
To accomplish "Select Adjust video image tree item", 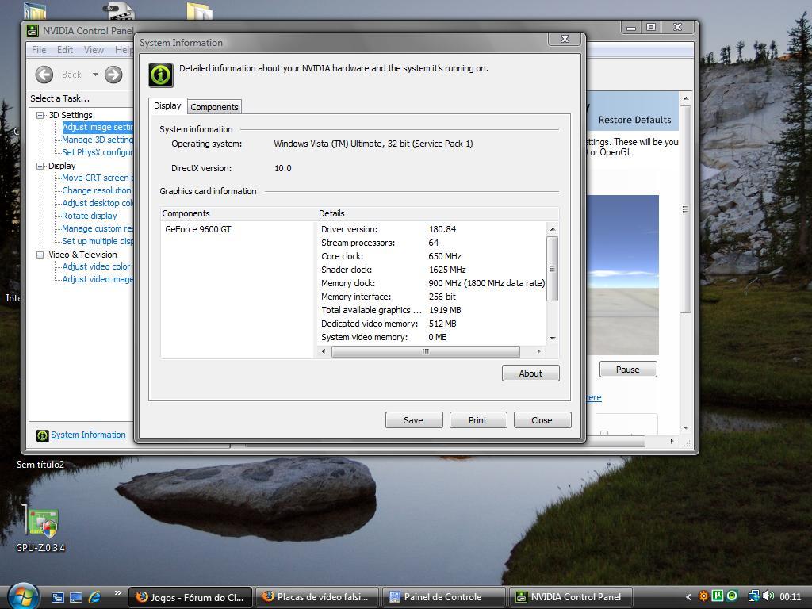I will (98, 279).
